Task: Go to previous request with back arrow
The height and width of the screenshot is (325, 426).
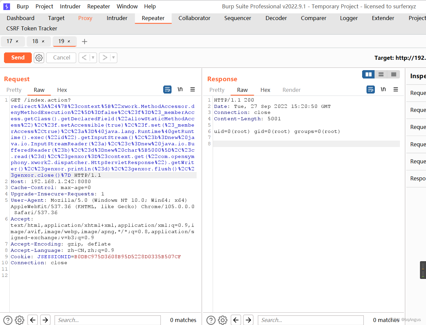Action: pyautogui.click(x=84, y=57)
